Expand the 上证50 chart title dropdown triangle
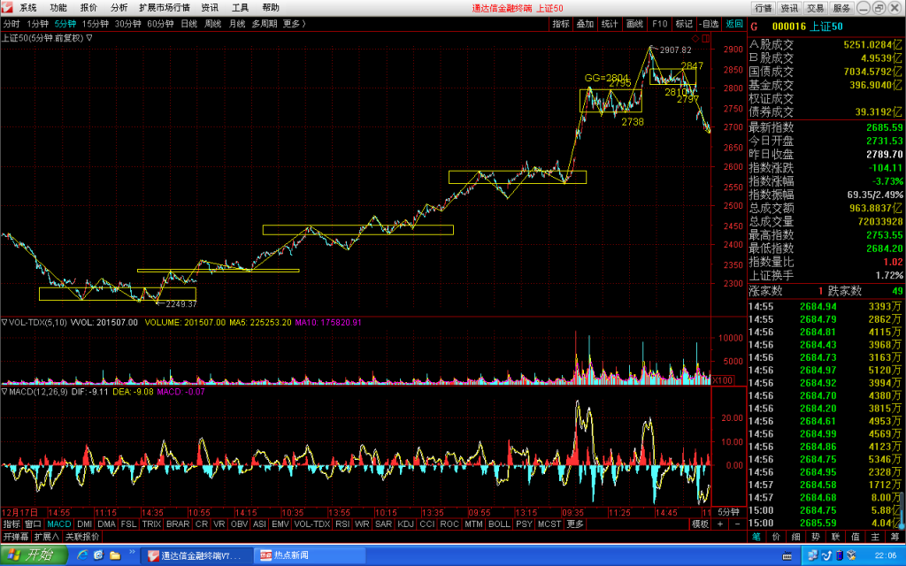This screenshot has width=906, height=566. coord(89,38)
